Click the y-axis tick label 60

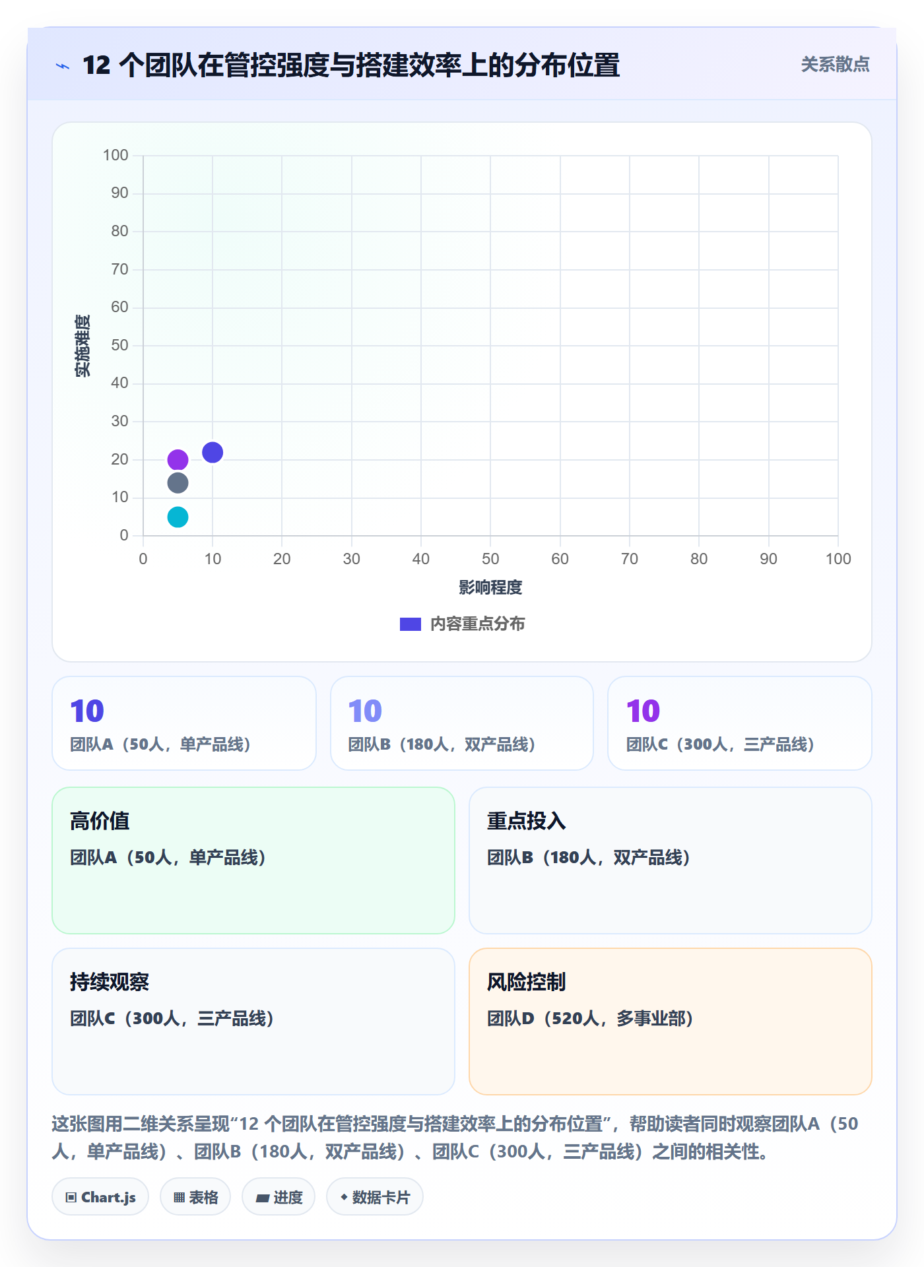pos(119,307)
